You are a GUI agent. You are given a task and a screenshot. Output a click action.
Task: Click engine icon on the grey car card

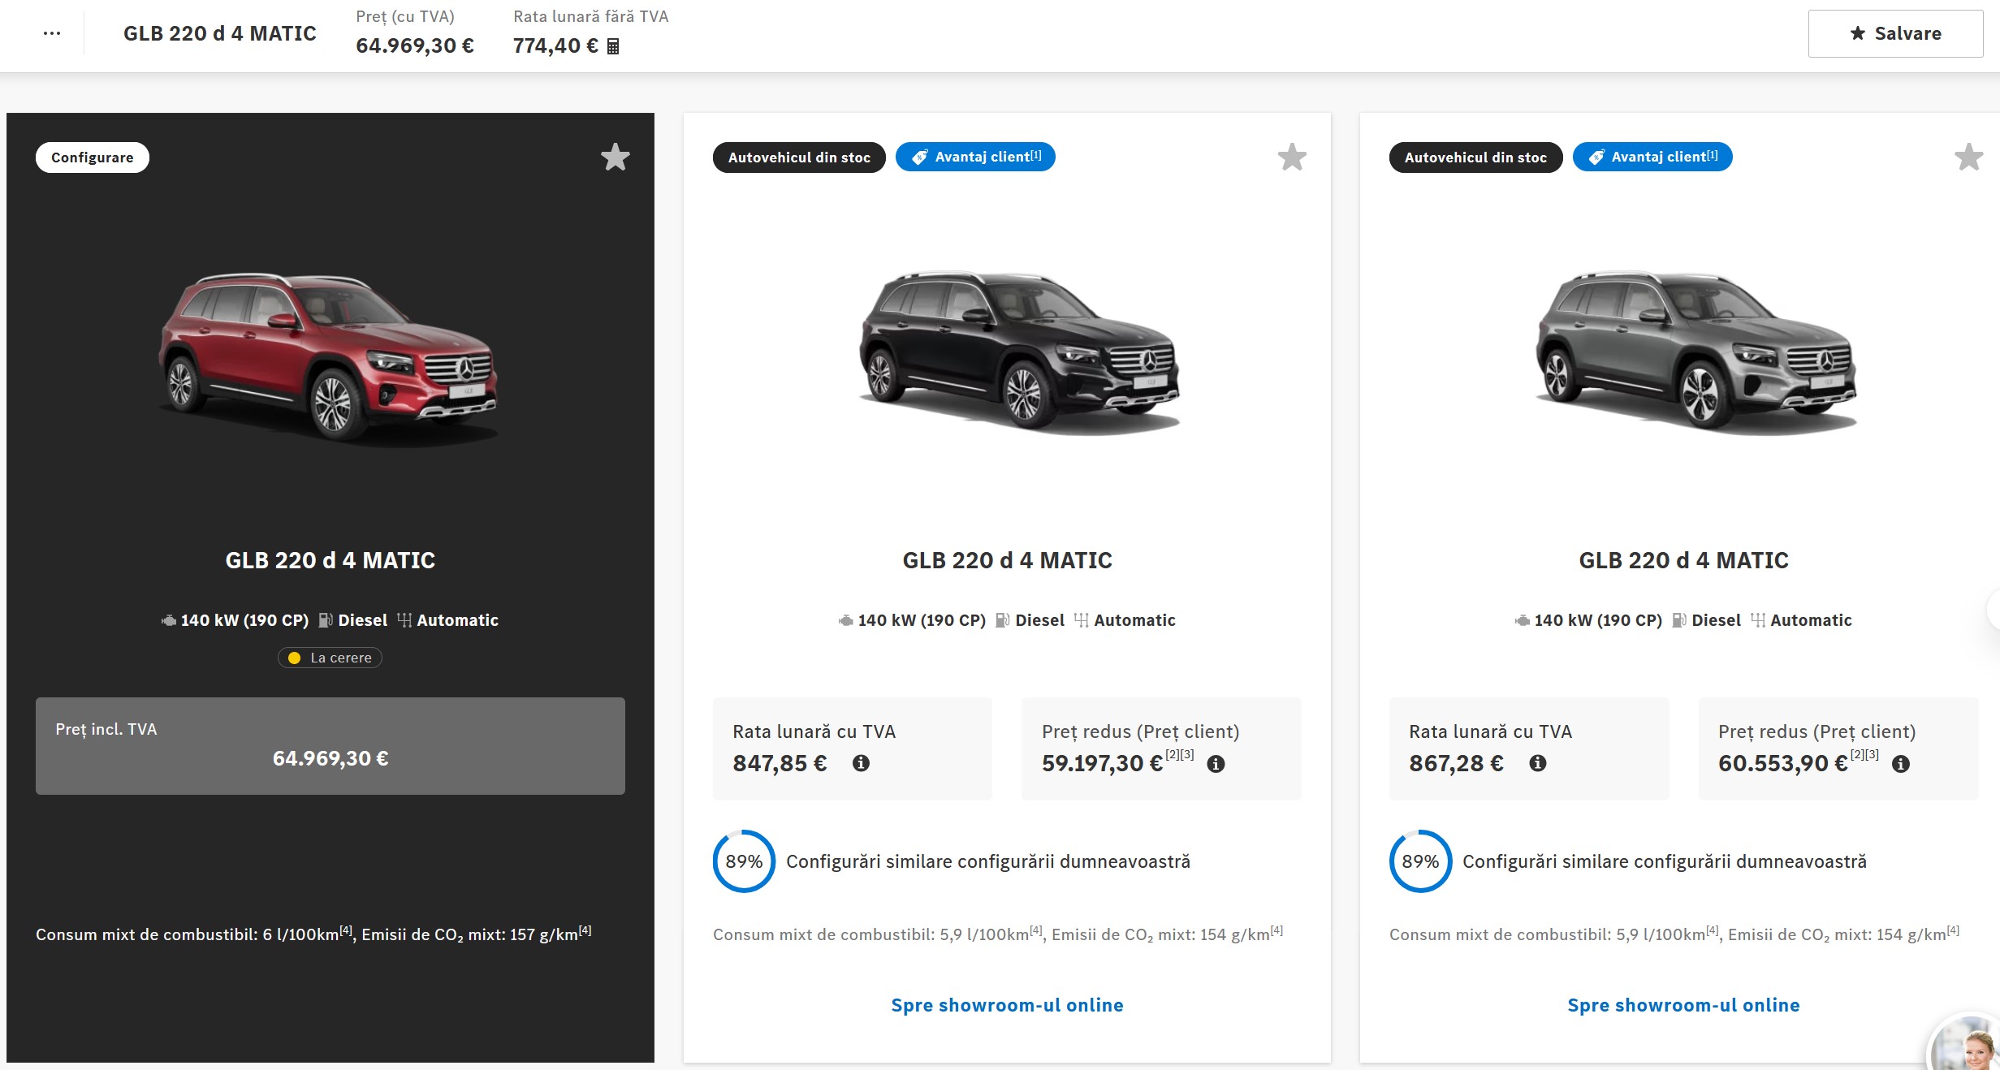(1523, 620)
